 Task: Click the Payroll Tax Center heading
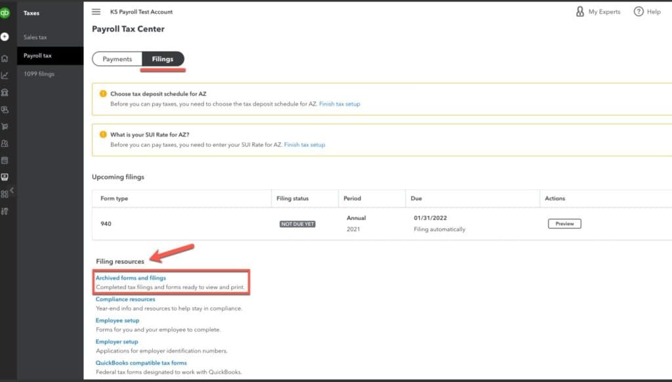pyautogui.click(x=128, y=29)
